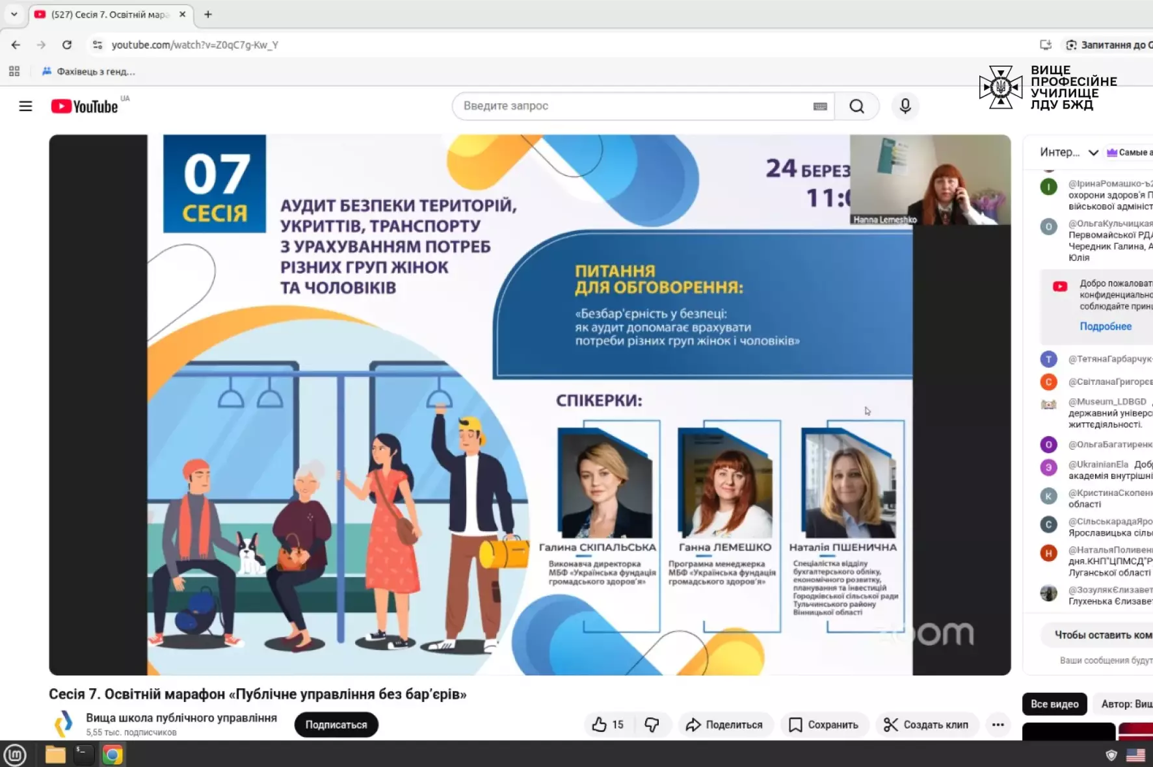The image size is (1153, 767).
Task: Open more actions three-dots menu
Action: (x=998, y=724)
